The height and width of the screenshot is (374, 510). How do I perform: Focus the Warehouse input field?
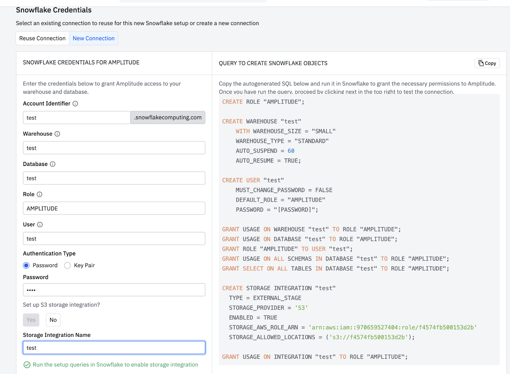pyautogui.click(x=114, y=148)
